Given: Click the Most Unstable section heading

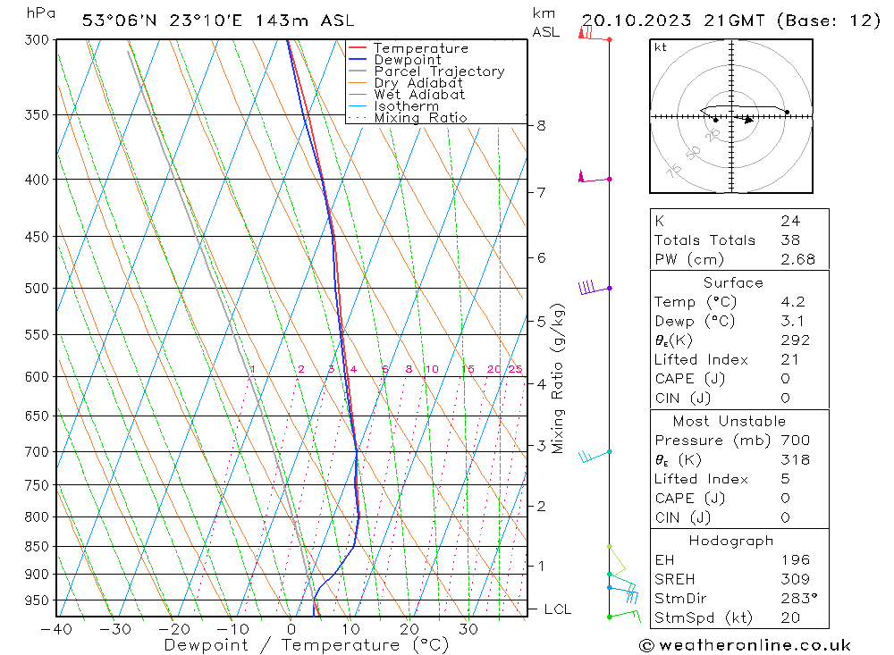Looking at the screenshot, I should [730, 421].
